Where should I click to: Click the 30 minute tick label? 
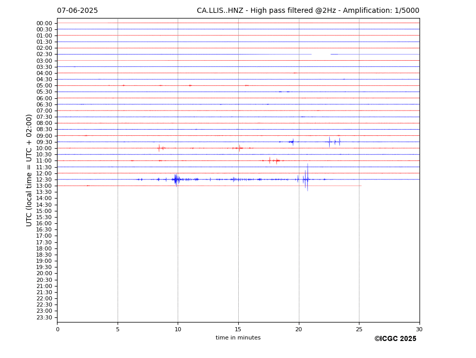pyautogui.click(x=419, y=329)
